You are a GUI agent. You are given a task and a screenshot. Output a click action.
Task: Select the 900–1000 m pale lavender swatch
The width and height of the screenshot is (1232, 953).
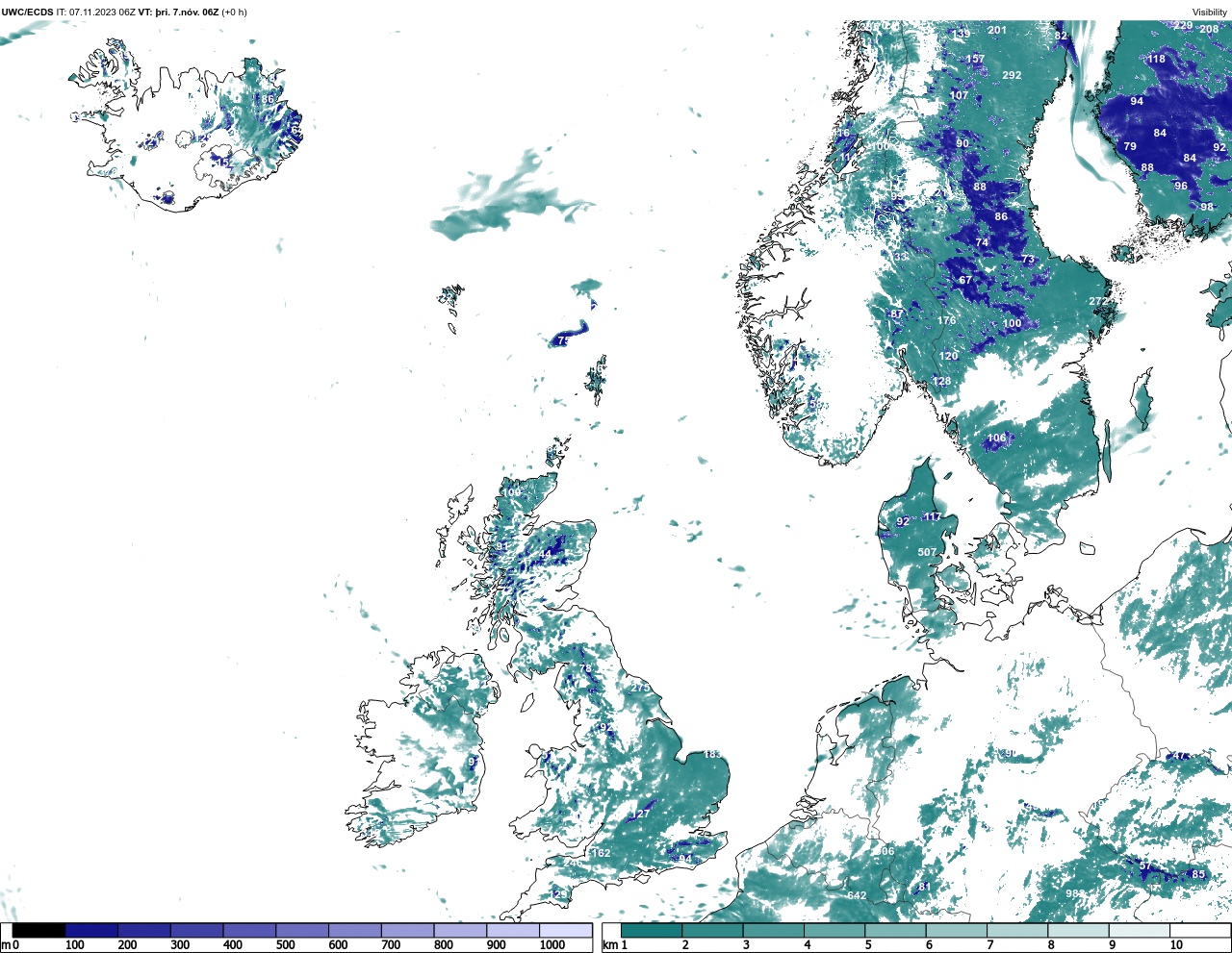tap(512, 931)
